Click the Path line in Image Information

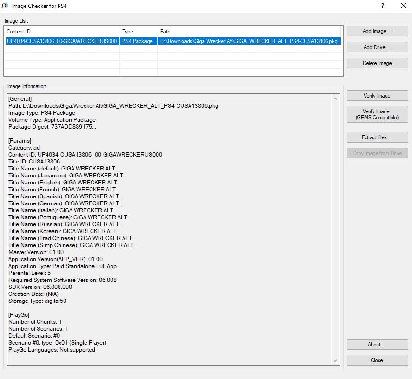113,106
